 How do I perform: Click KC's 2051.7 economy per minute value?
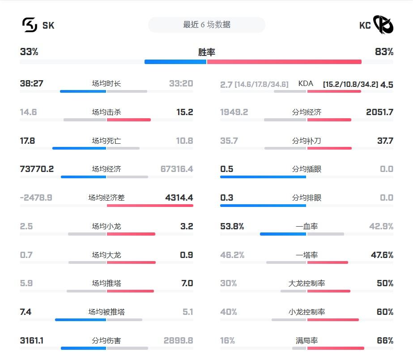tap(379, 112)
